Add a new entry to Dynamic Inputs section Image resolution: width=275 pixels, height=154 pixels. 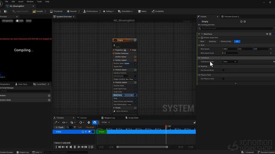(x=49, y=100)
